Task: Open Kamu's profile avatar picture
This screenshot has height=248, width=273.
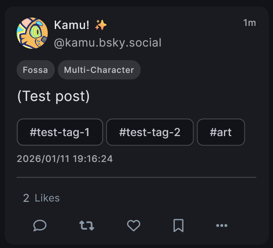Action: point(32,33)
